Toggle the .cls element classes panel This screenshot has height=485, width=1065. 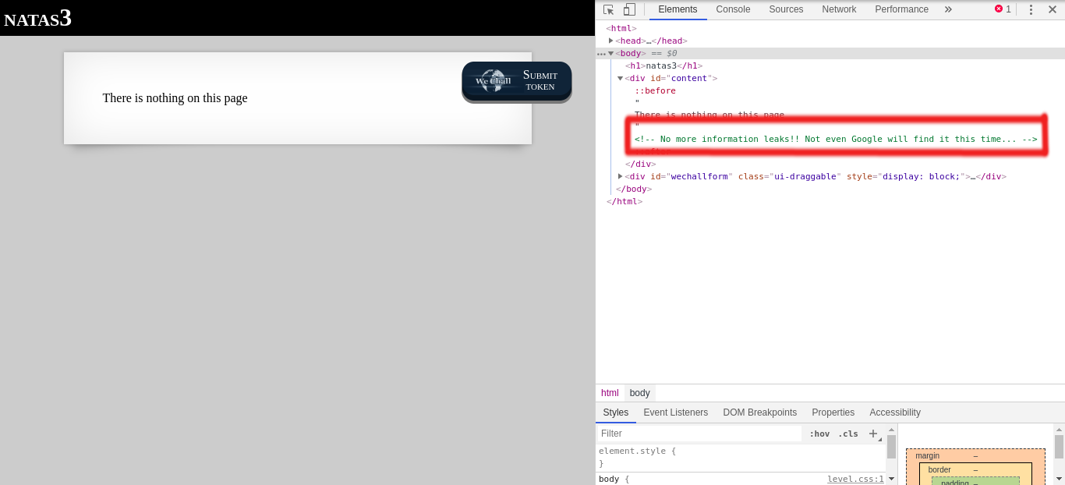848,434
